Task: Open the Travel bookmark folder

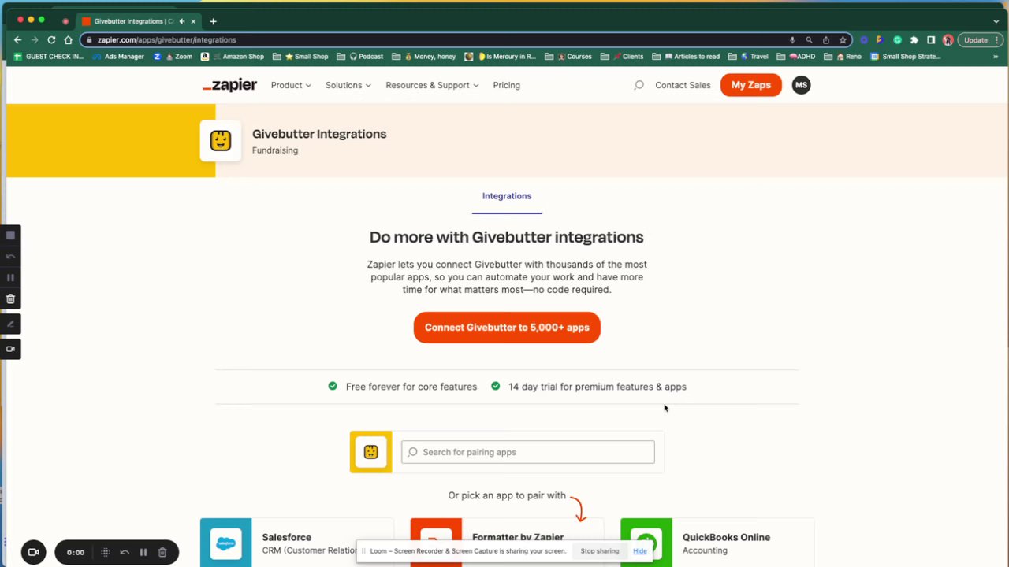Action: coord(754,57)
